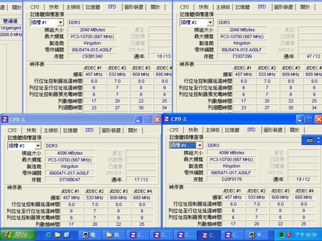Open the 記憶體 tab in slot #1 window
This screenshot has width=322, height=241.
pos(93,7)
